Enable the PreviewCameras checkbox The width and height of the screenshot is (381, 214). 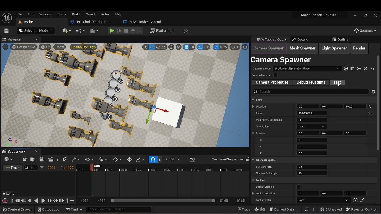click(x=275, y=75)
